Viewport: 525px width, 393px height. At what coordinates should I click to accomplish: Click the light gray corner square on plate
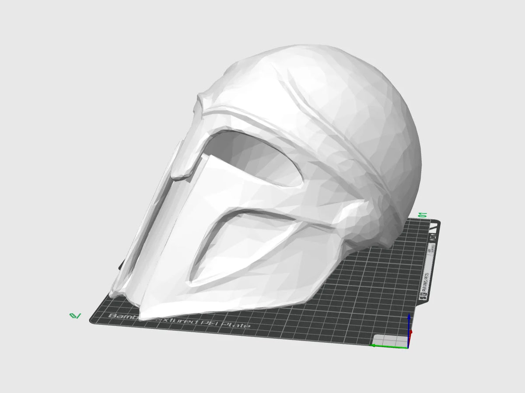(389, 340)
